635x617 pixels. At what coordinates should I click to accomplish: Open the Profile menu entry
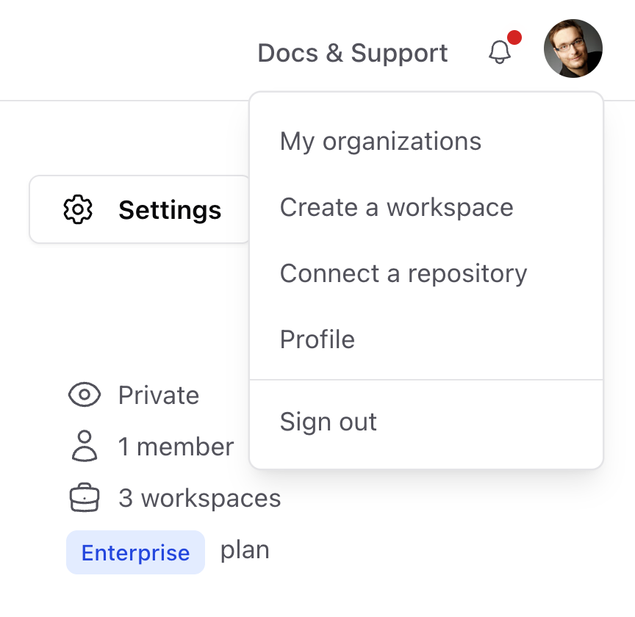pos(317,339)
